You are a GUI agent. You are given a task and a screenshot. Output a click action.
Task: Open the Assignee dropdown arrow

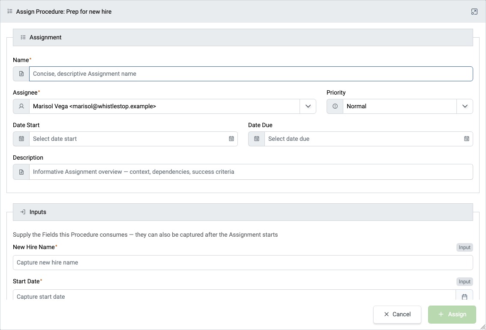[x=308, y=106]
